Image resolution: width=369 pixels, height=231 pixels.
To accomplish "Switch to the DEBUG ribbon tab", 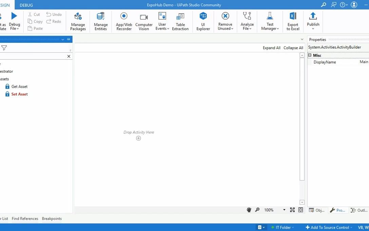I will (26, 5).
